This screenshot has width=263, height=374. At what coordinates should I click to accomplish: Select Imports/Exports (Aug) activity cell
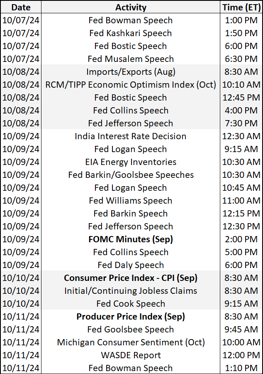131,72
